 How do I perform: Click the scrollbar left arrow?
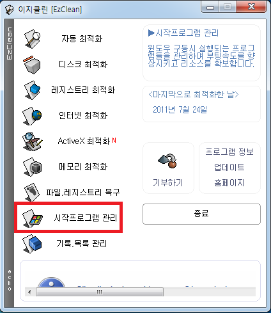pyautogui.click(x=29, y=292)
